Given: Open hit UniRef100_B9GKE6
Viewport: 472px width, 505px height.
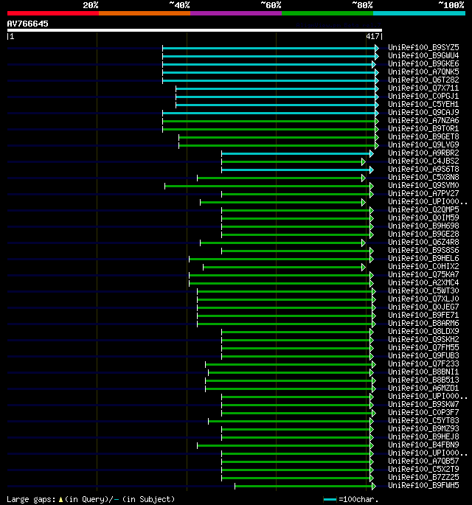Looking at the screenshot, I should pos(423,63).
